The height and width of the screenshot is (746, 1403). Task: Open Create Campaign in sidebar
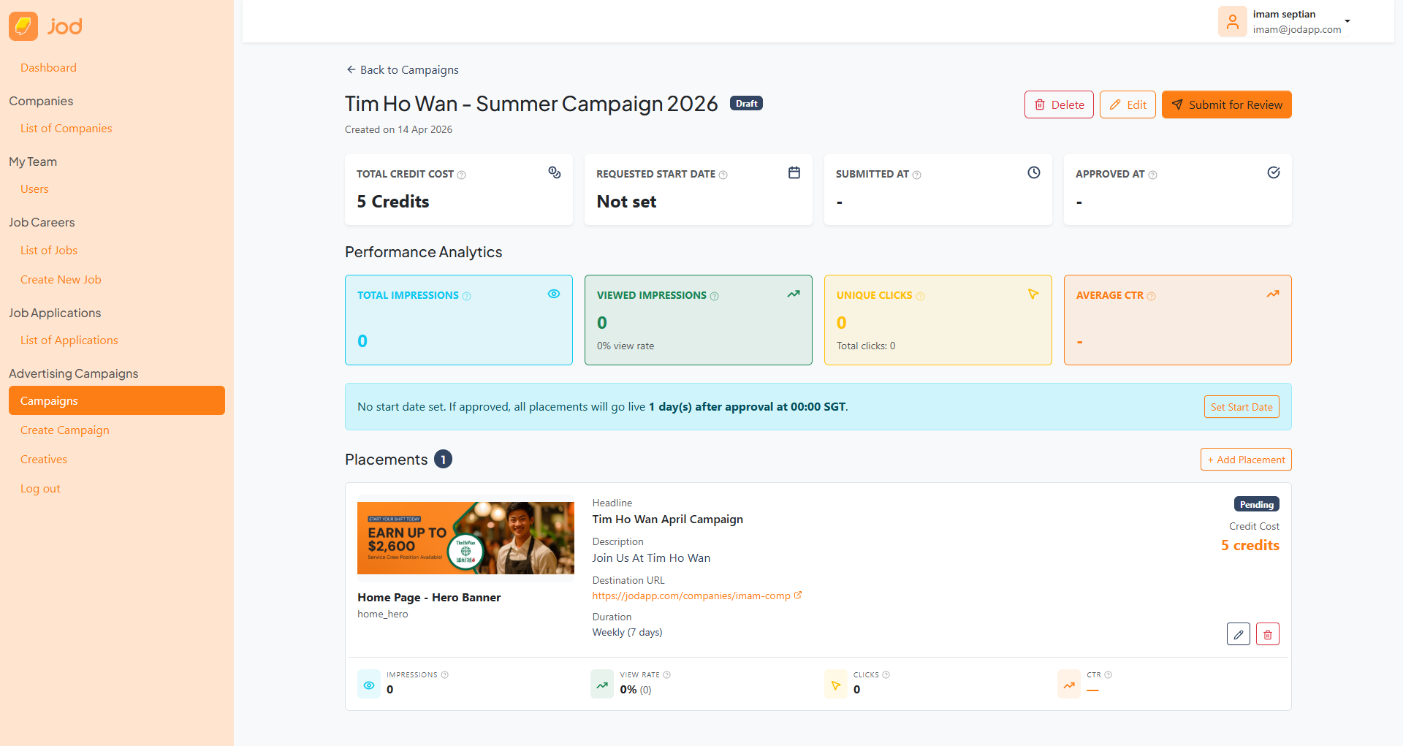65,430
